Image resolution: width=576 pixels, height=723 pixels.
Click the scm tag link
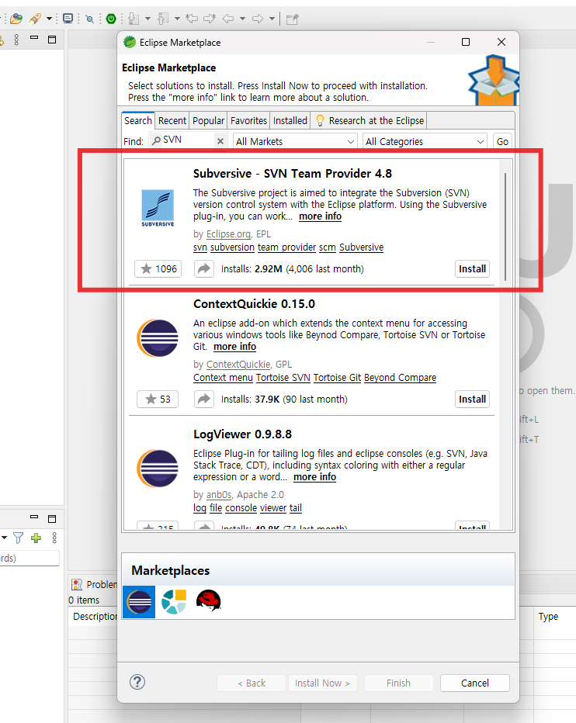[328, 247]
